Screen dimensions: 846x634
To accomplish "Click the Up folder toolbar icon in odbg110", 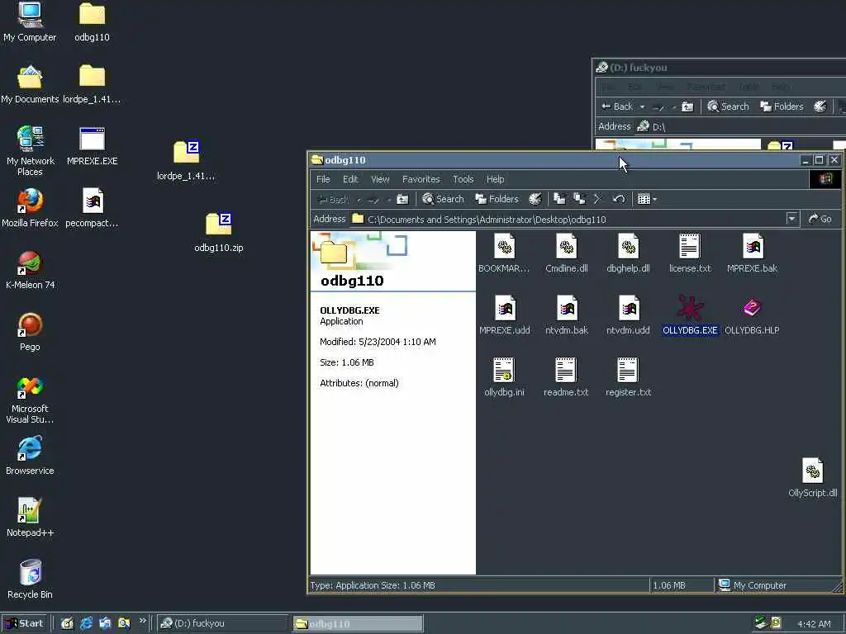I will coord(402,199).
